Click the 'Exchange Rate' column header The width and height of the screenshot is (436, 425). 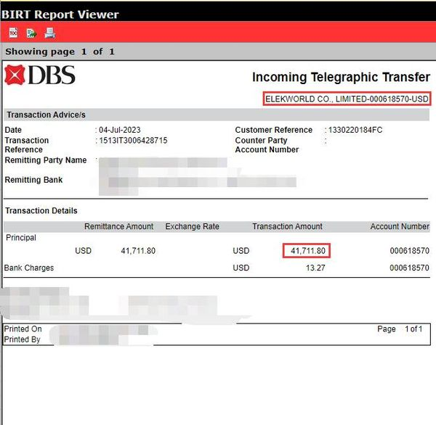pyautogui.click(x=192, y=226)
